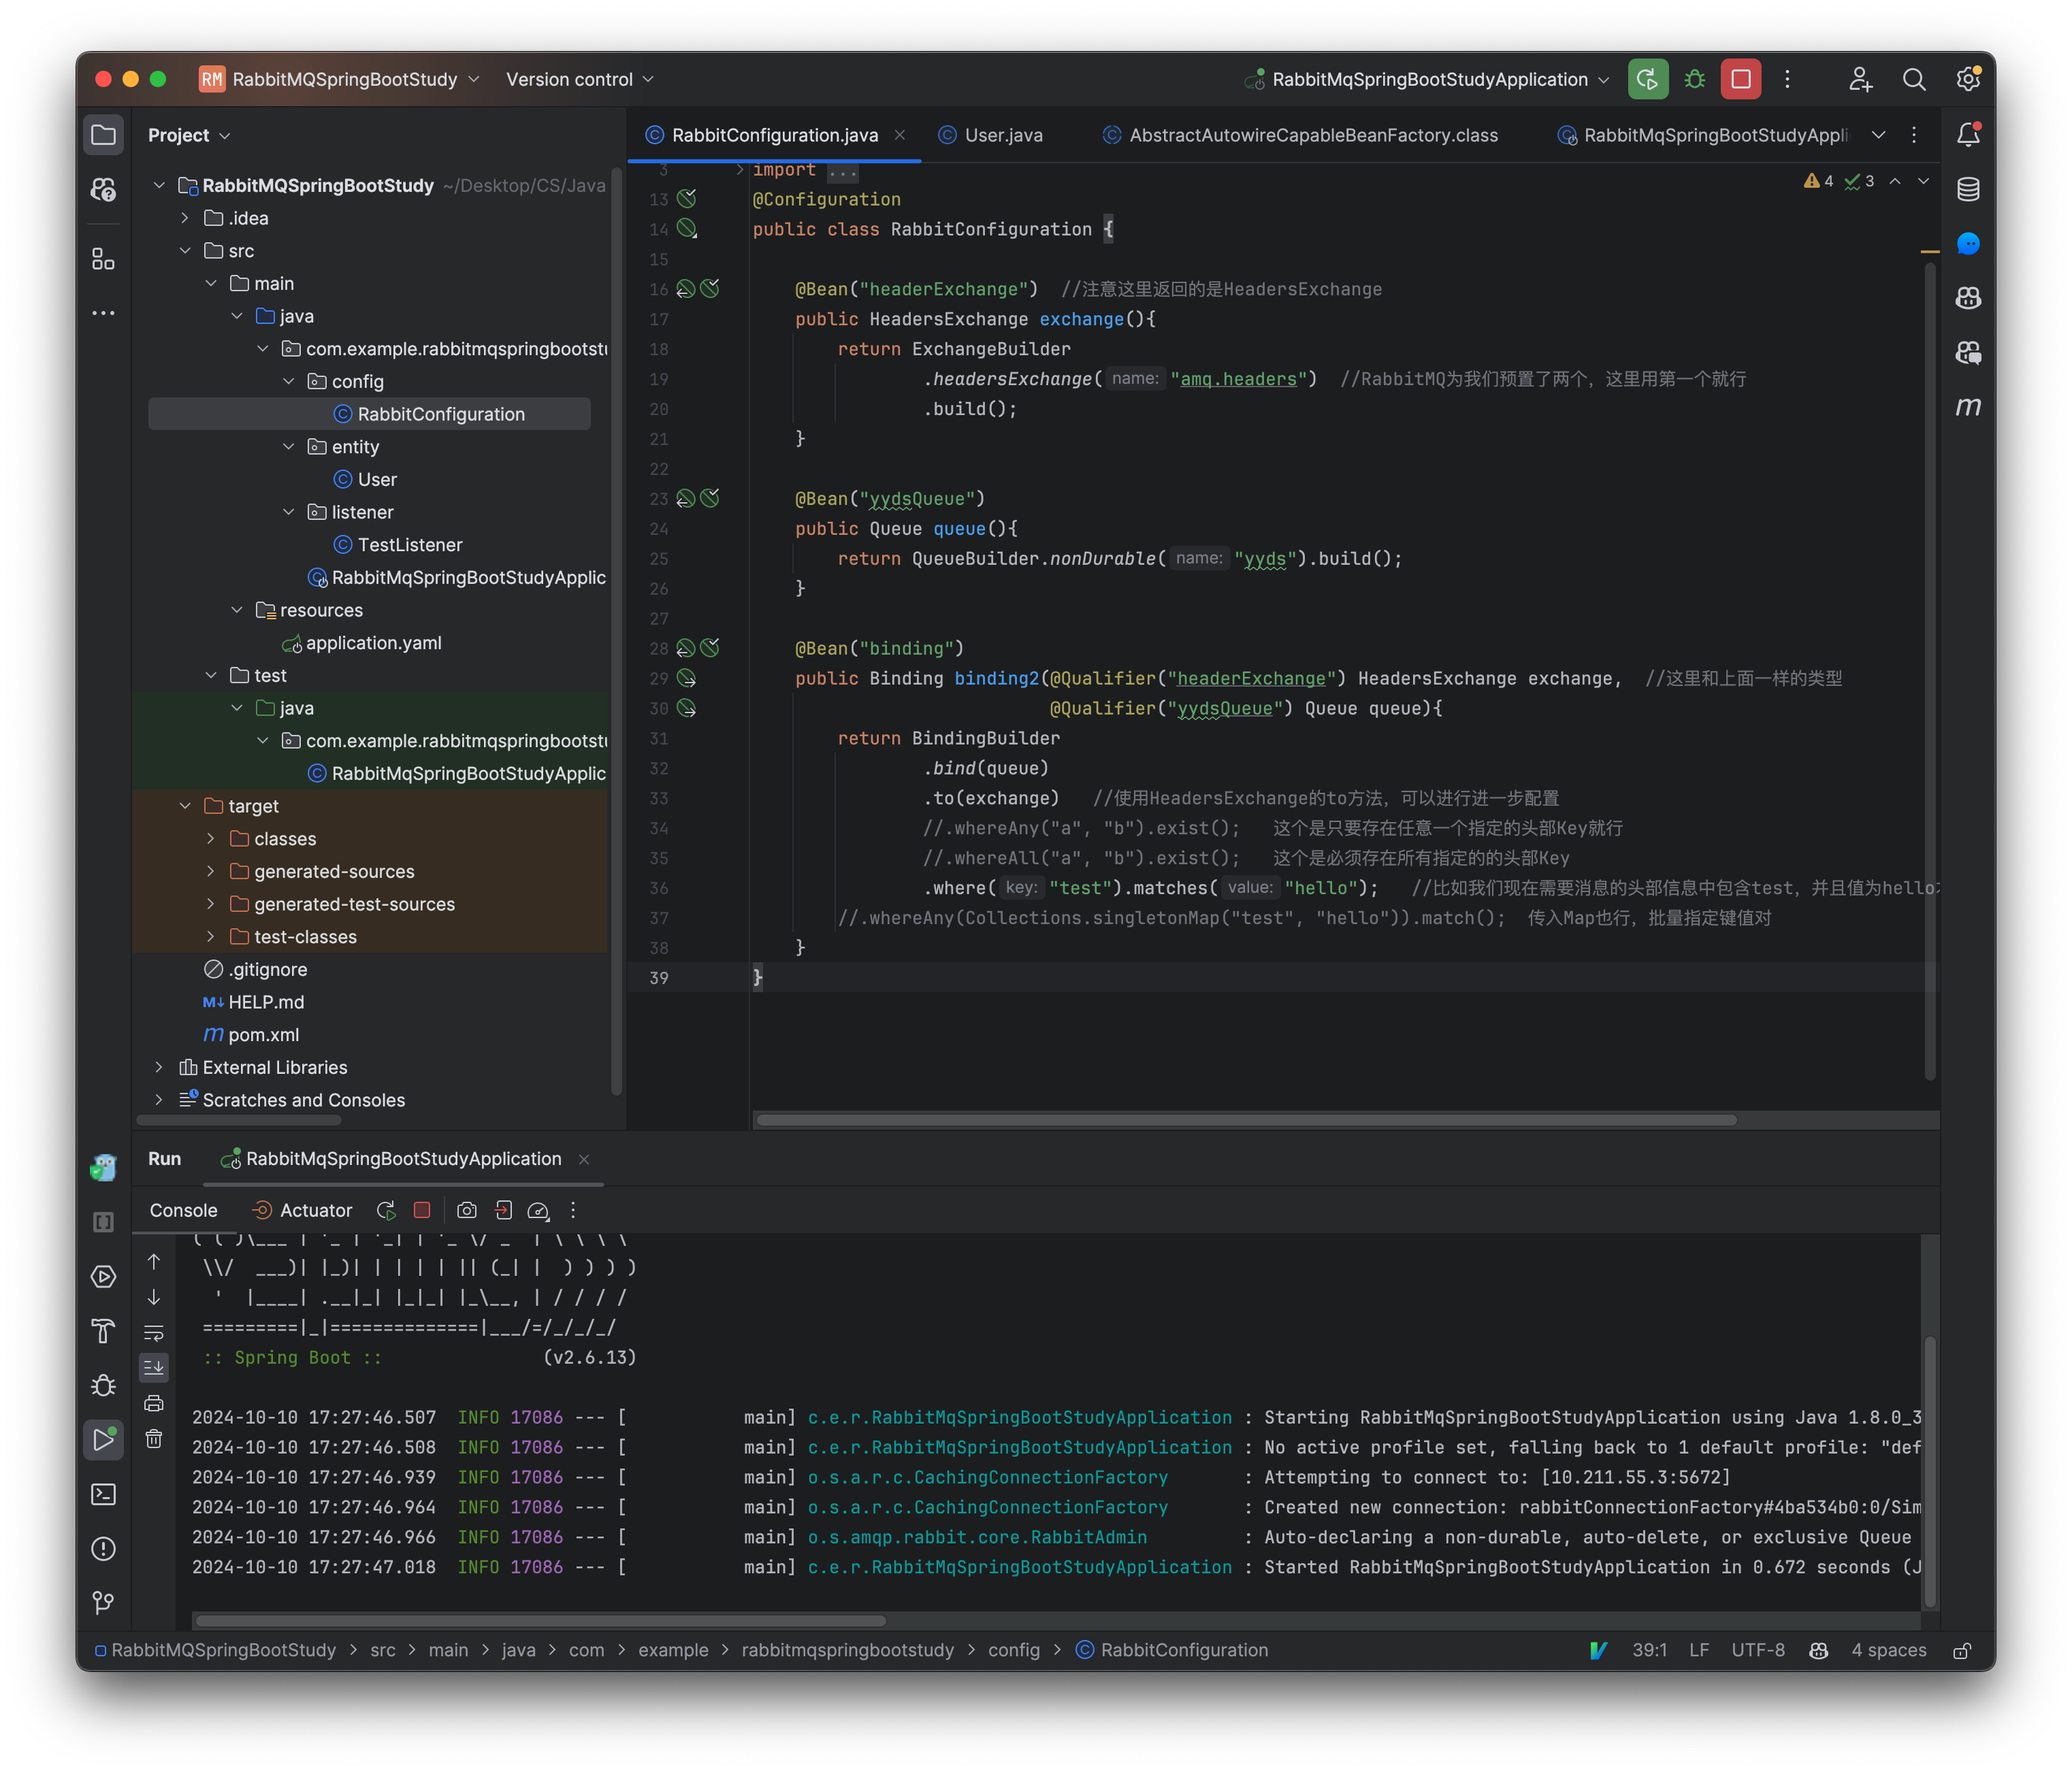
Task: Toggle the Project tool window open
Action: [104, 135]
